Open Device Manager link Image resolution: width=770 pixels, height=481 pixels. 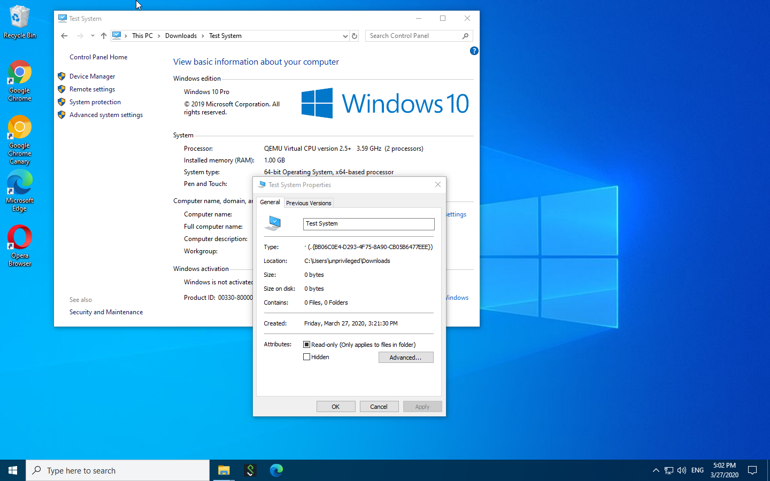pos(92,76)
